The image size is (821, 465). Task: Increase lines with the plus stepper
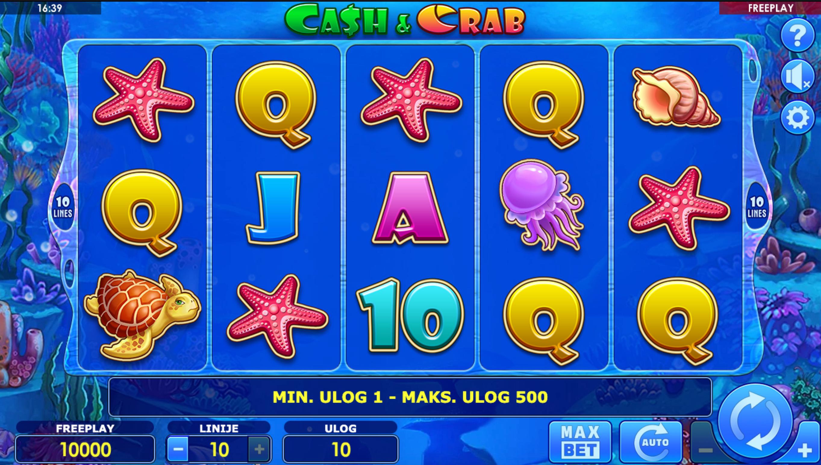point(259,449)
